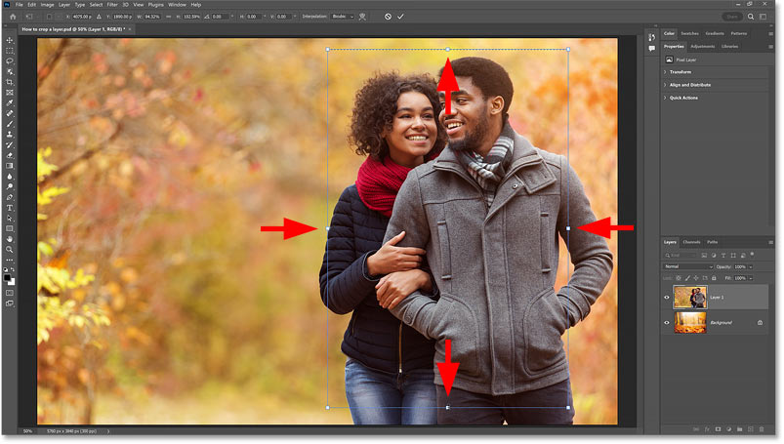Open the Normal blend mode dropdown
Viewport: 784px width, 444px height.
[688, 267]
